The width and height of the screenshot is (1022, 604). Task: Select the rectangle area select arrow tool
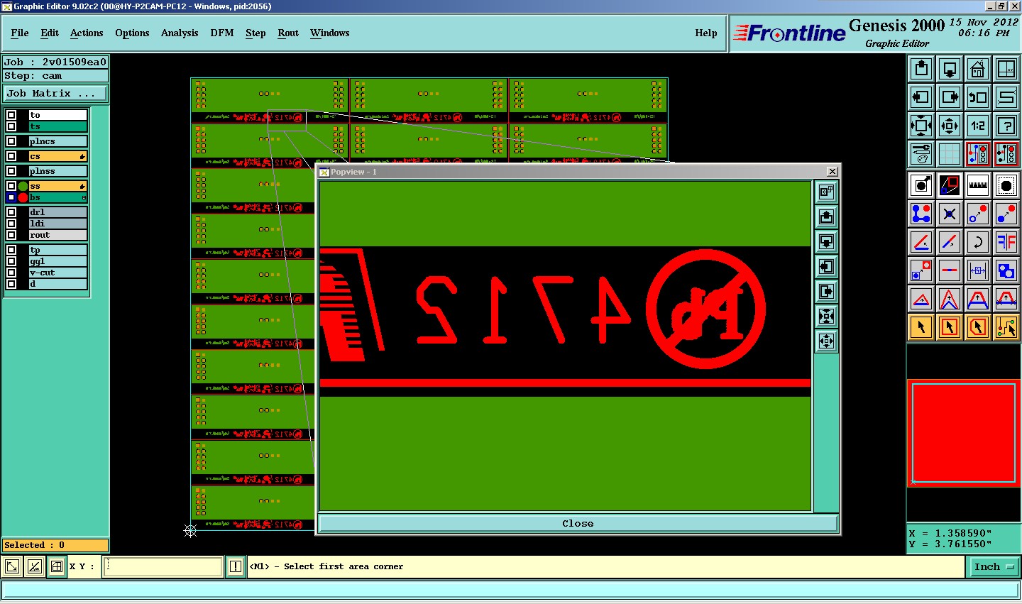coord(950,327)
